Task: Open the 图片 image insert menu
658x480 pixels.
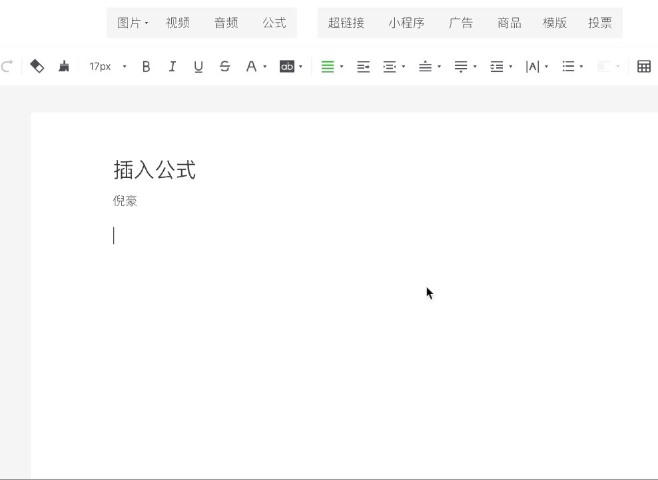Action: click(131, 22)
